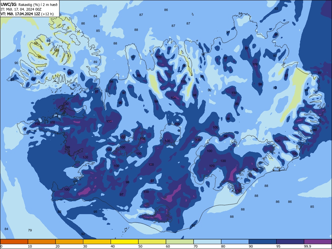Screen dimensions: 332x249
Task: Click the pale green 60–70 legend swatch
Action: tap(180, 242)
